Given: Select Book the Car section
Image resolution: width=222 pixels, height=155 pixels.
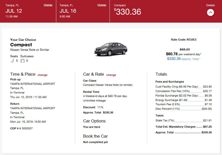Looking at the screenshot, I should pos(95,136).
